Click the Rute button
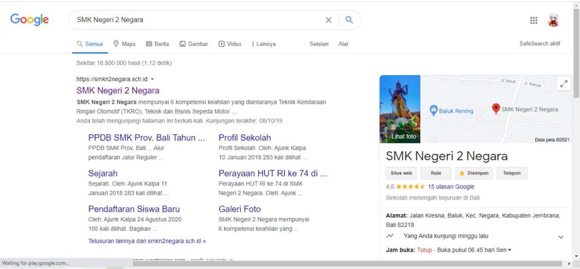Image resolution: width=580 pixels, height=269 pixels. tap(436, 173)
